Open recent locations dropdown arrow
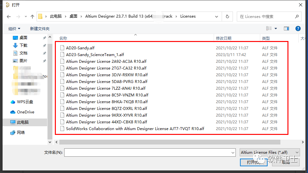 coord(26,16)
